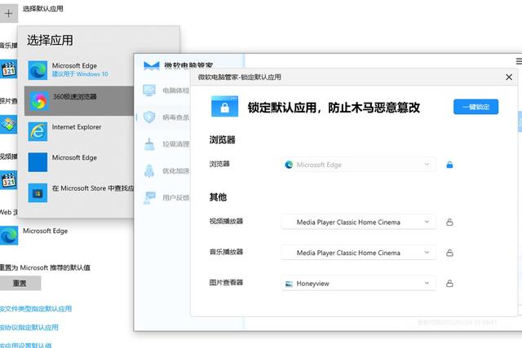The image size is (522, 348).
Task: Expand the 音乐播放器 dropdown
Action: 359,253
